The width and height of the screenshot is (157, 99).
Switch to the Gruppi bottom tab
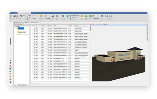23,85
